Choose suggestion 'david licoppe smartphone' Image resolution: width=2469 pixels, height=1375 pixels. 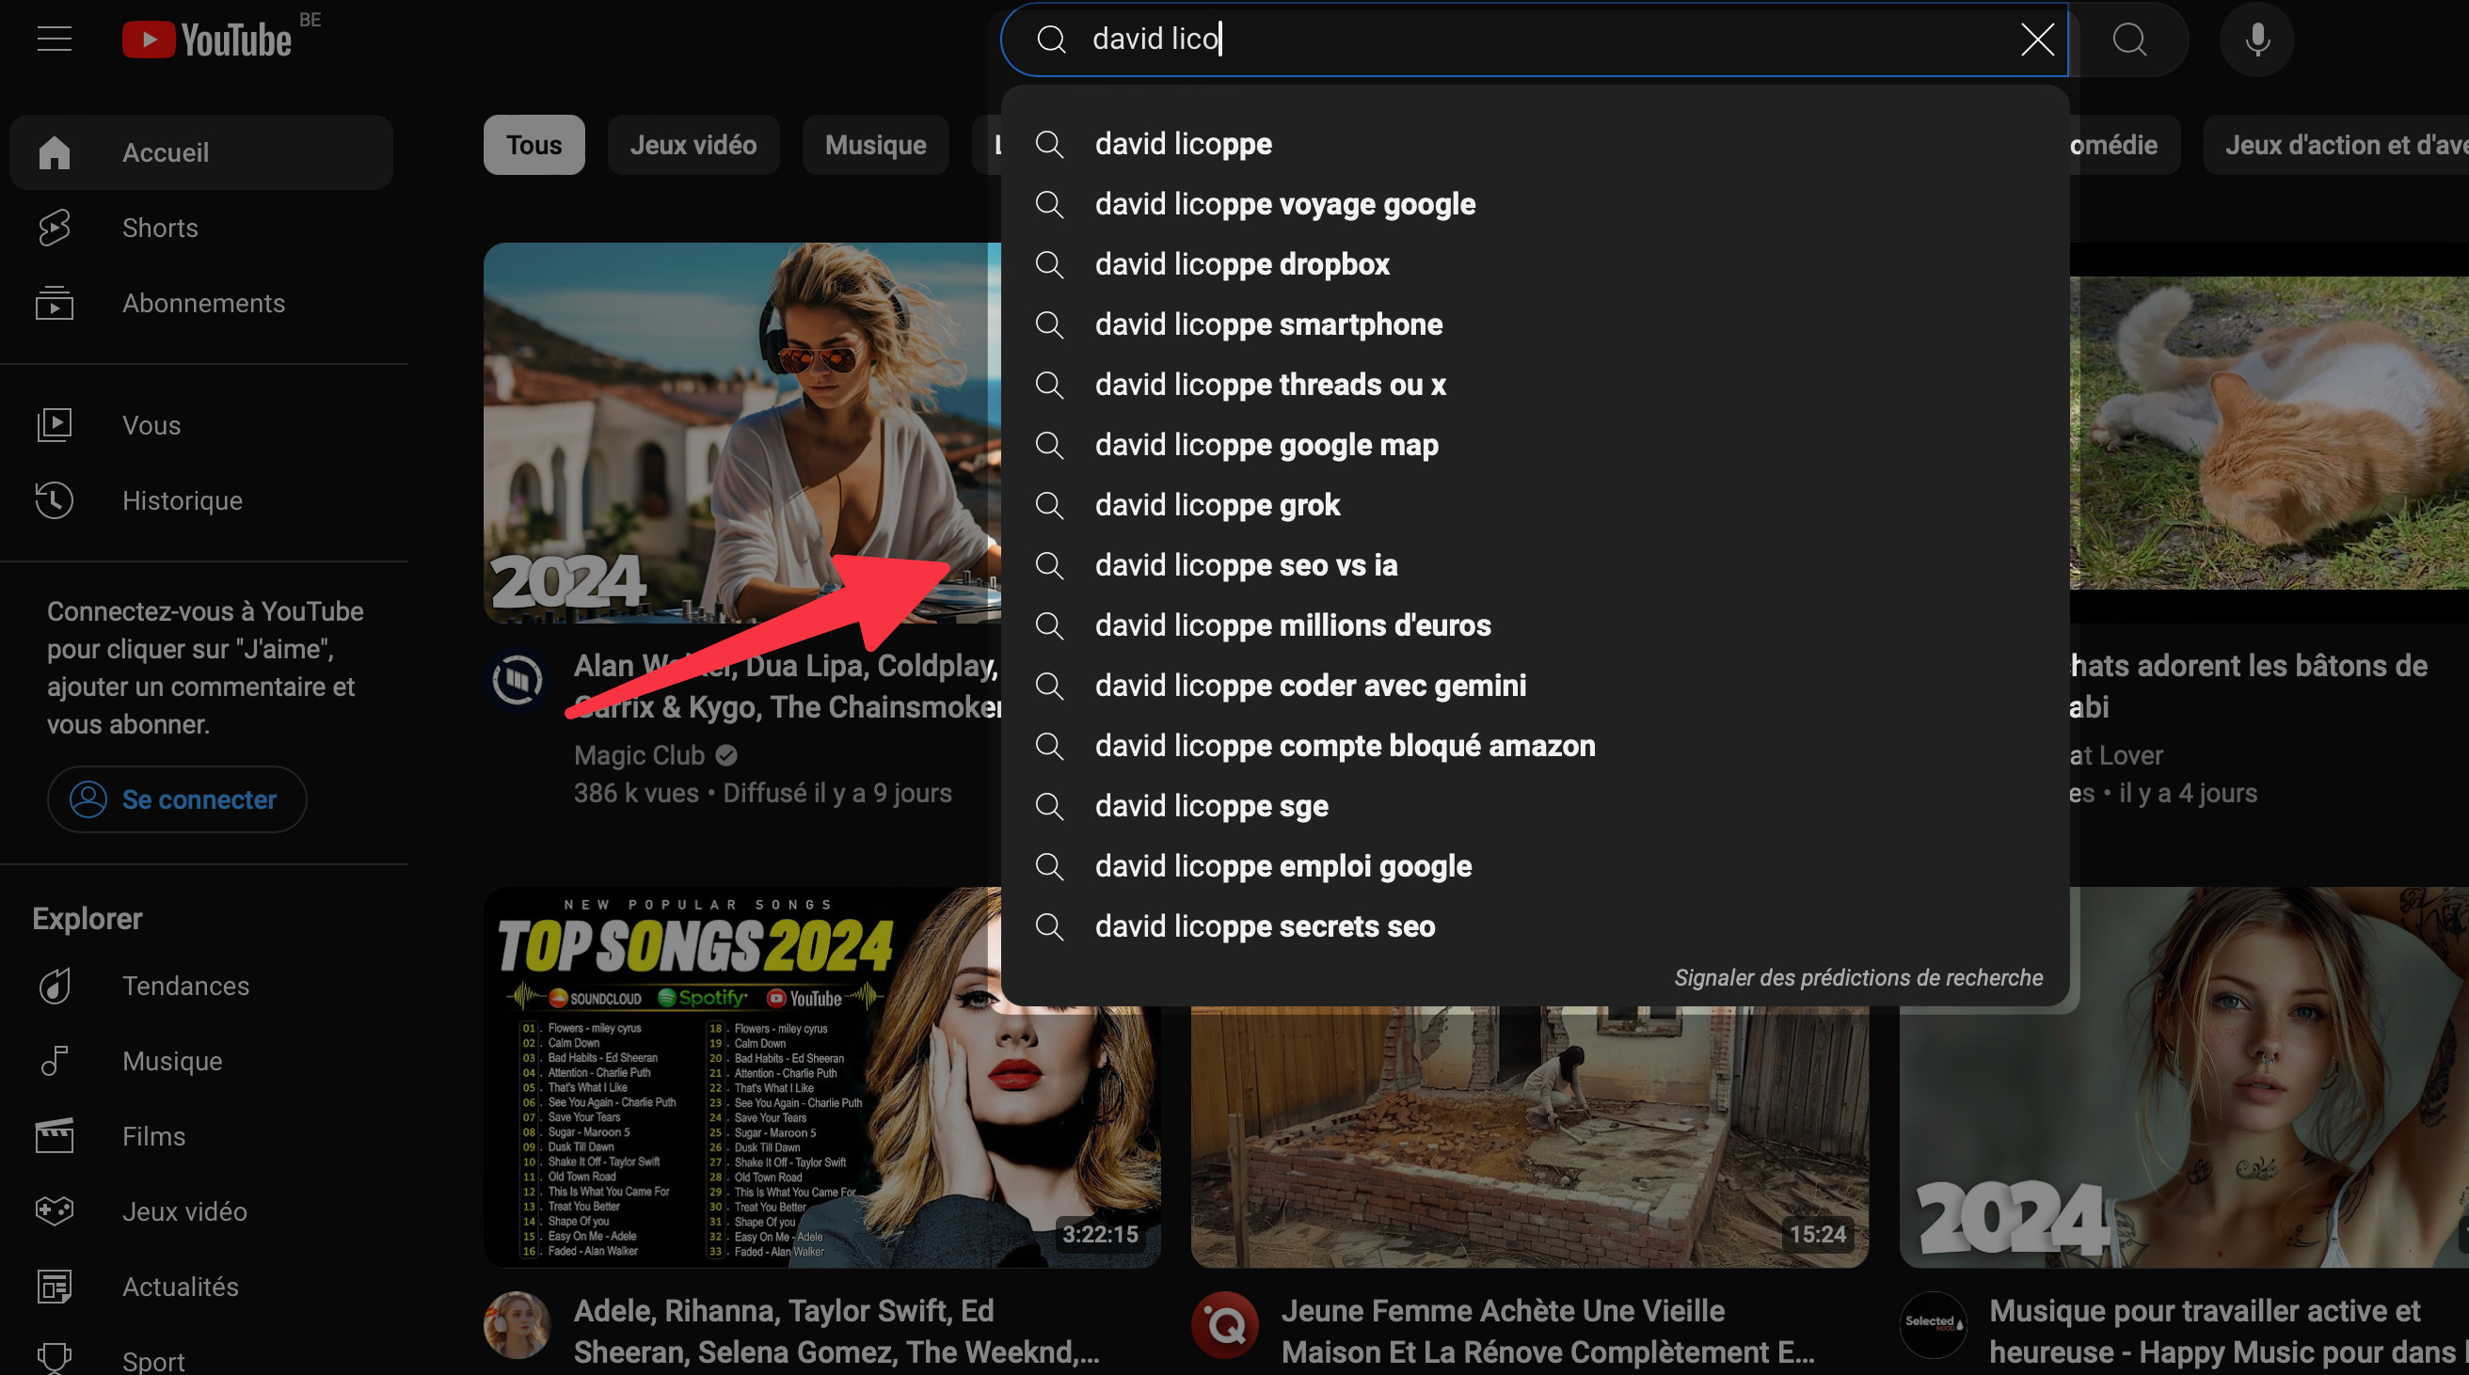1534,324
